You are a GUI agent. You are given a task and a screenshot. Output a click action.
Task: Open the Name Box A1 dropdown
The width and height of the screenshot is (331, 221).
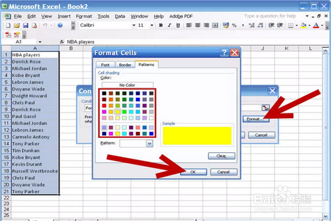pyautogui.click(x=40, y=42)
